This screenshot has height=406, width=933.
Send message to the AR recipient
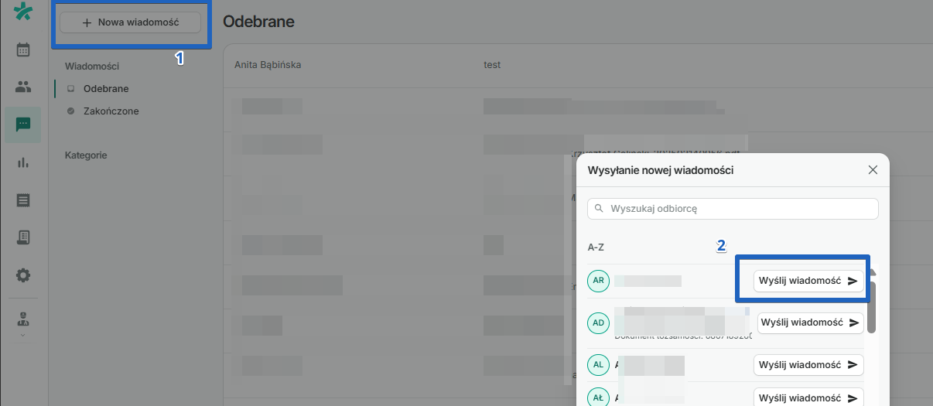(808, 281)
